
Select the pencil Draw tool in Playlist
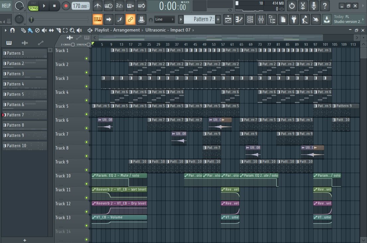pyautogui.click(x=23, y=30)
